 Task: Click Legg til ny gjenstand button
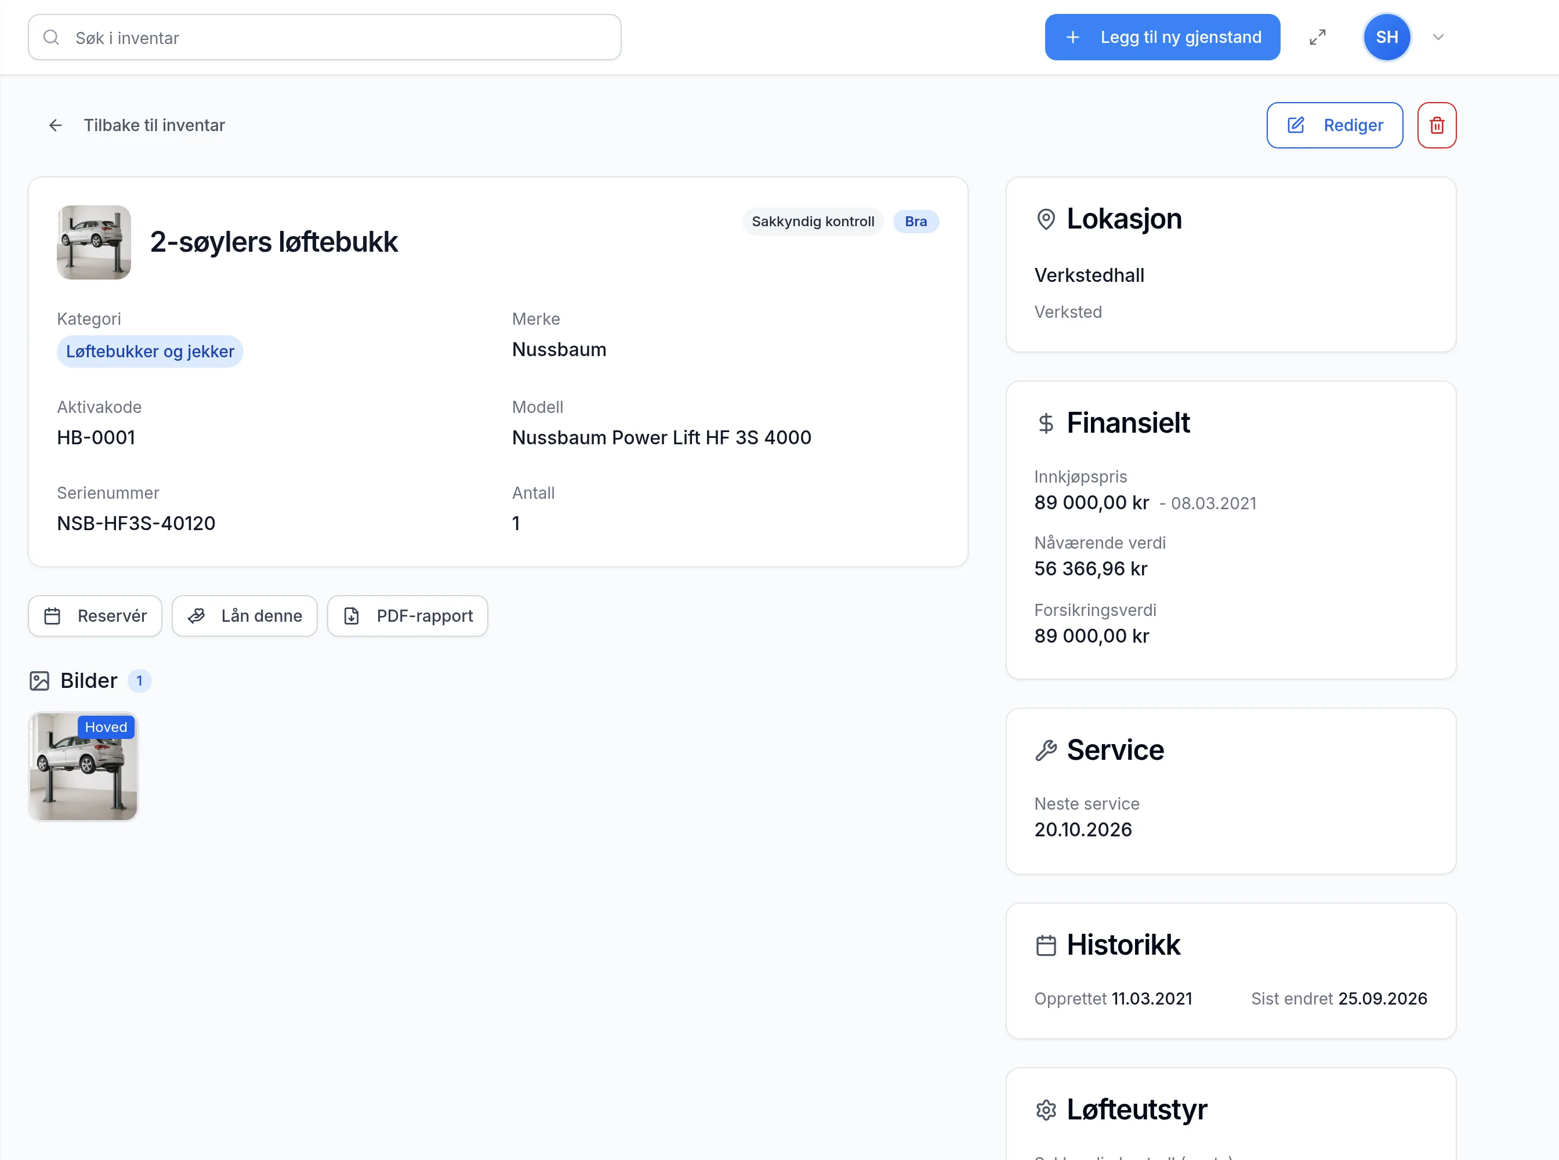pyautogui.click(x=1162, y=37)
